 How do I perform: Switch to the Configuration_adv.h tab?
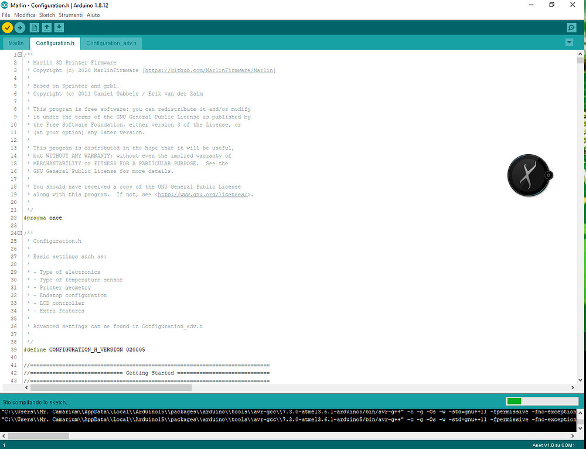click(x=111, y=43)
